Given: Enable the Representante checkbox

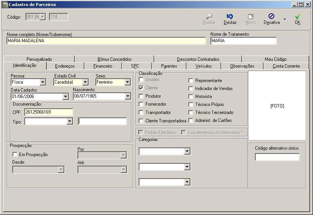Looking at the screenshot, I should (x=191, y=81).
